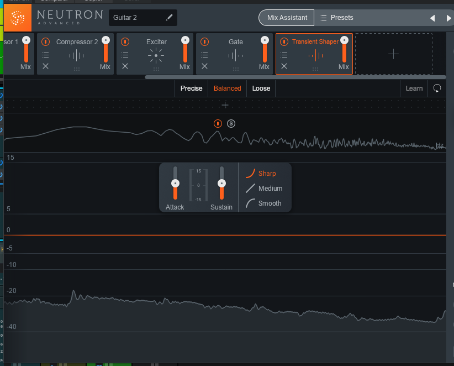This screenshot has width=454, height=366.
Task: Select Balanced mode
Action: coord(228,88)
